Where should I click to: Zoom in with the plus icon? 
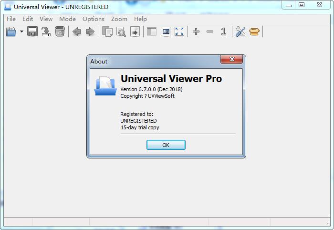click(196, 31)
